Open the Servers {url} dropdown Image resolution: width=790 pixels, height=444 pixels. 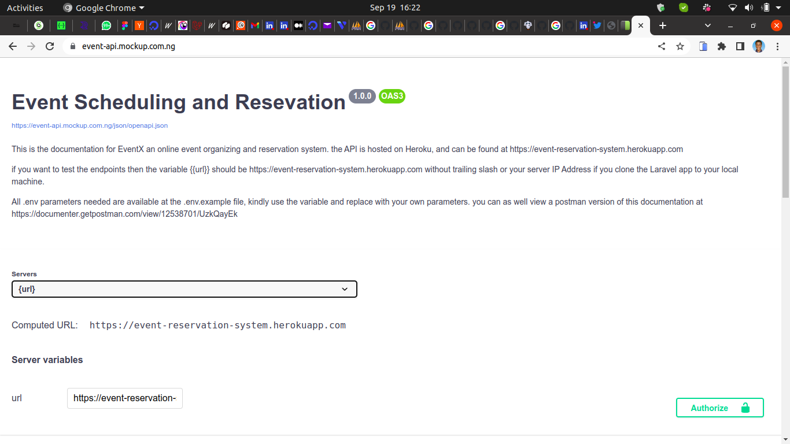(184, 289)
